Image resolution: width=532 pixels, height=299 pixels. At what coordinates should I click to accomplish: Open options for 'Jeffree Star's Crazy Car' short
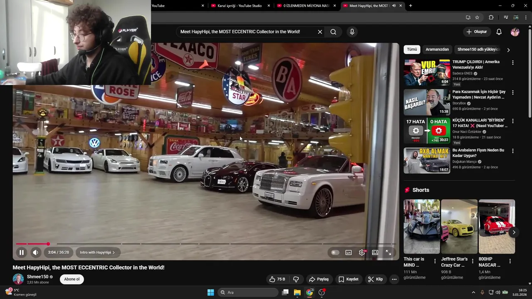[x=473, y=261]
